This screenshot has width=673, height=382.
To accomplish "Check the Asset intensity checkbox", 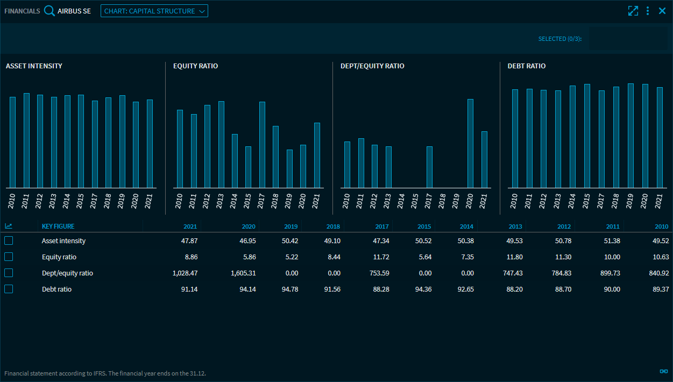I will pos(9,240).
